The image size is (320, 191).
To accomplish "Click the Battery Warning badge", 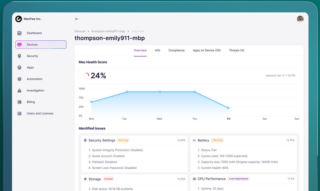I will [x=217, y=140].
